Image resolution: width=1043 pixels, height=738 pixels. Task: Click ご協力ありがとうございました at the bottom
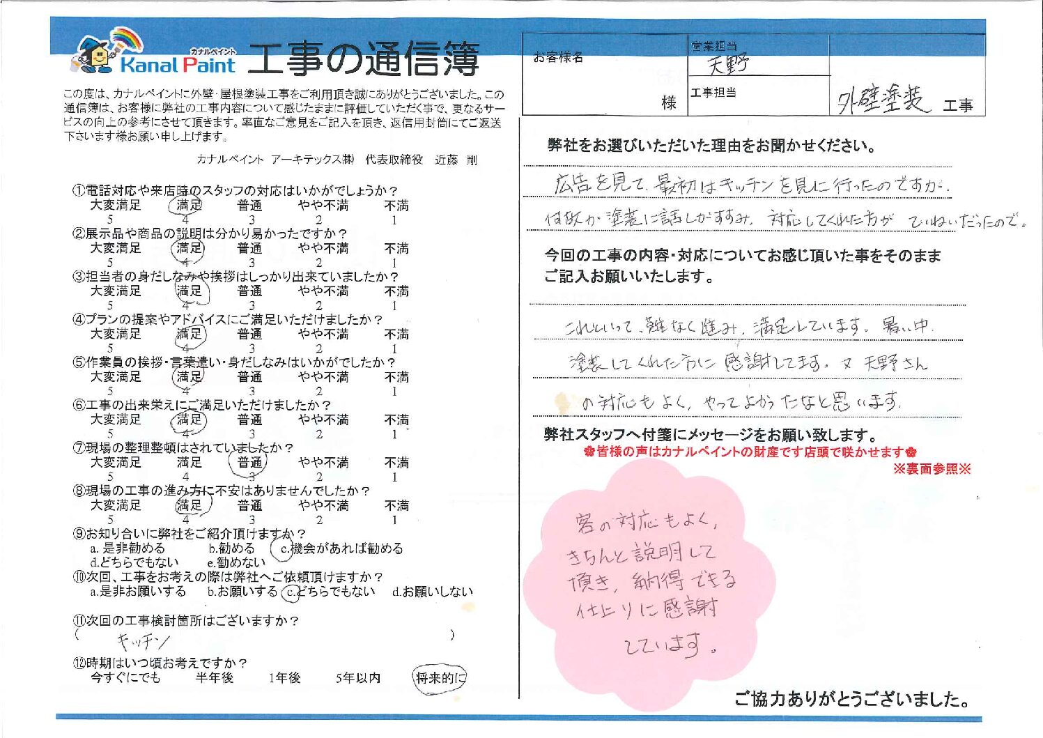851,699
